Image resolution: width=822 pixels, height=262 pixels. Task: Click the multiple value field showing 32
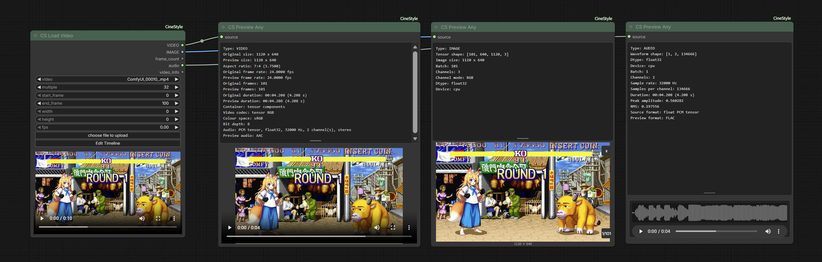[x=108, y=87]
